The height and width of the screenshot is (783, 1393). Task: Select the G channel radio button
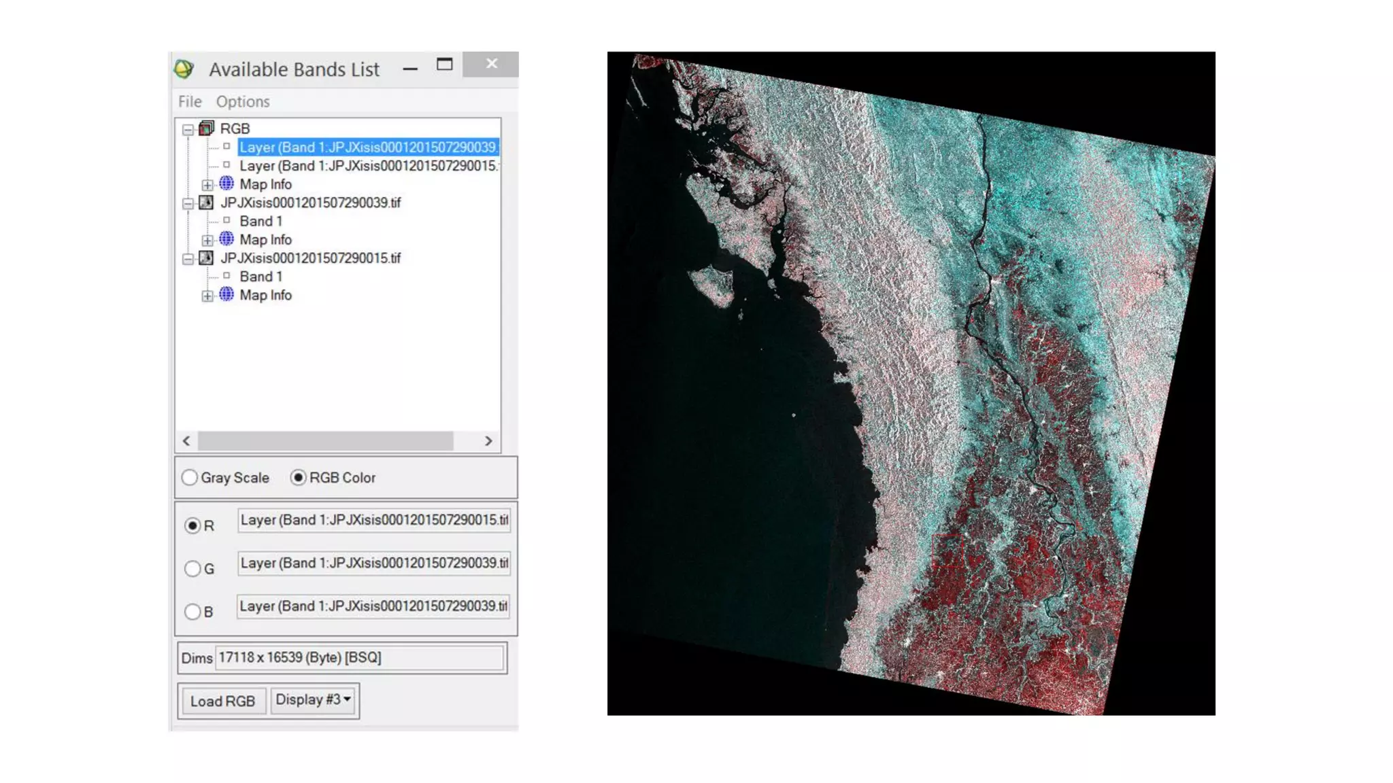tap(192, 569)
